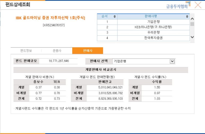The height and width of the screenshot is (134, 205).
Task: Click the 비계열 수익률 value 0.97
Action: [157, 93]
